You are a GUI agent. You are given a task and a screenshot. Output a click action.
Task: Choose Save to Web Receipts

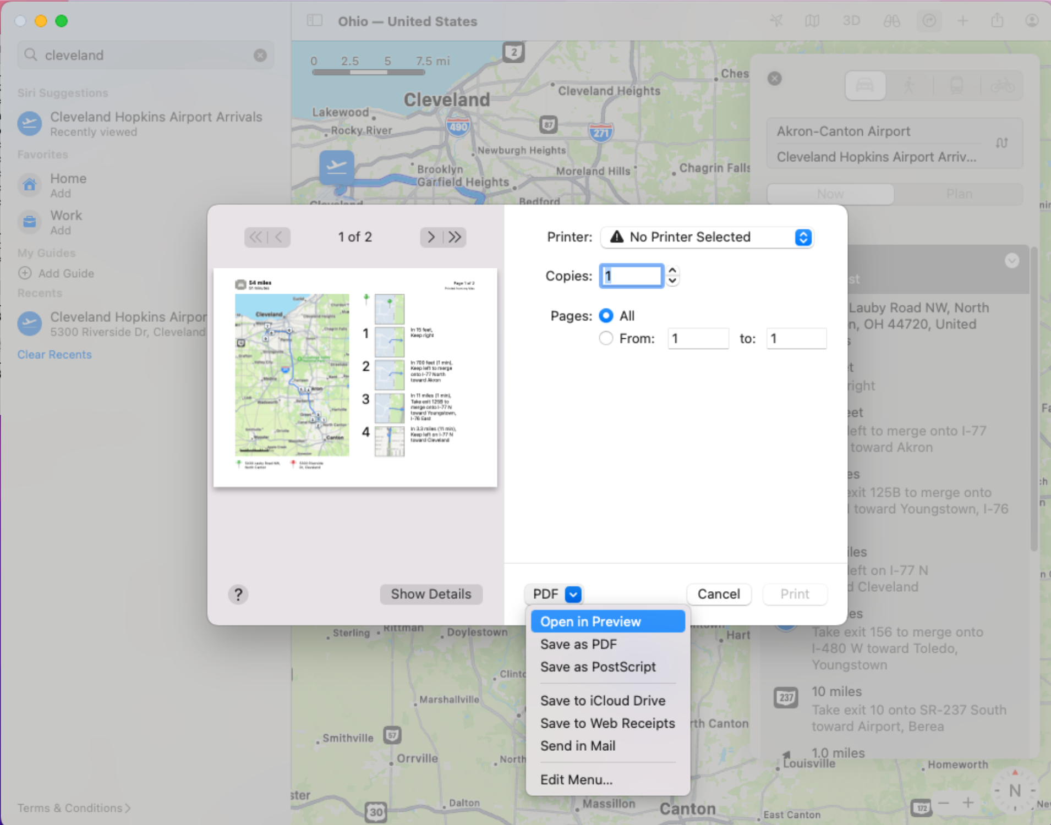tap(608, 723)
